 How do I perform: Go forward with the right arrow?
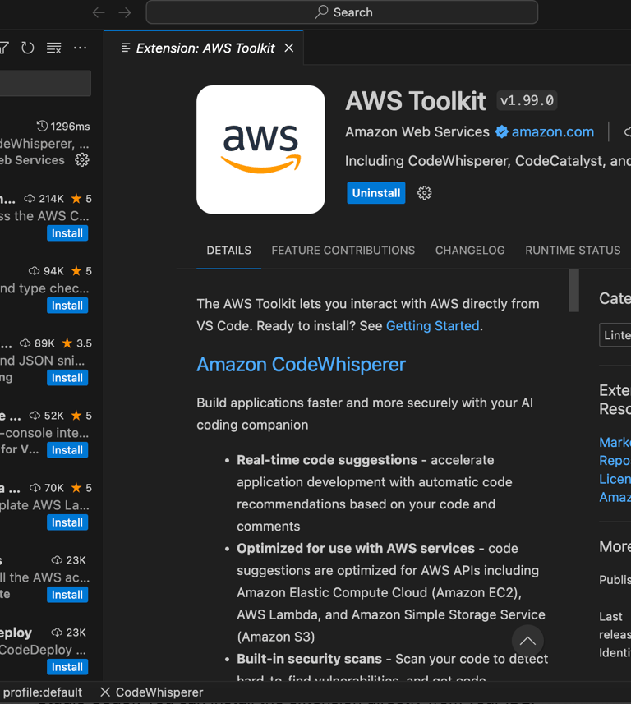click(125, 12)
